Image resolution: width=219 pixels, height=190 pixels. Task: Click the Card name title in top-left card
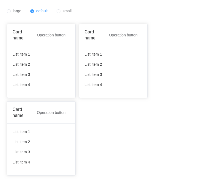[18, 35]
